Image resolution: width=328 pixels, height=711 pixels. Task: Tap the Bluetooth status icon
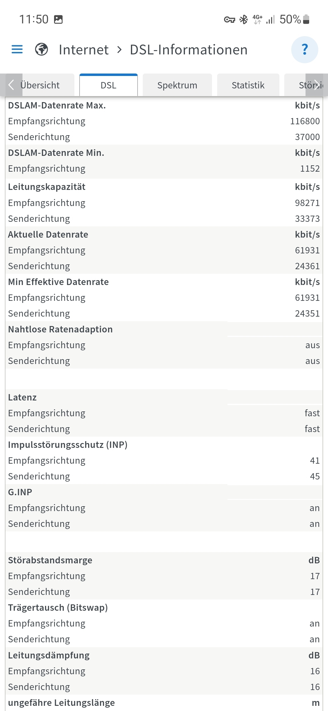click(x=244, y=20)
